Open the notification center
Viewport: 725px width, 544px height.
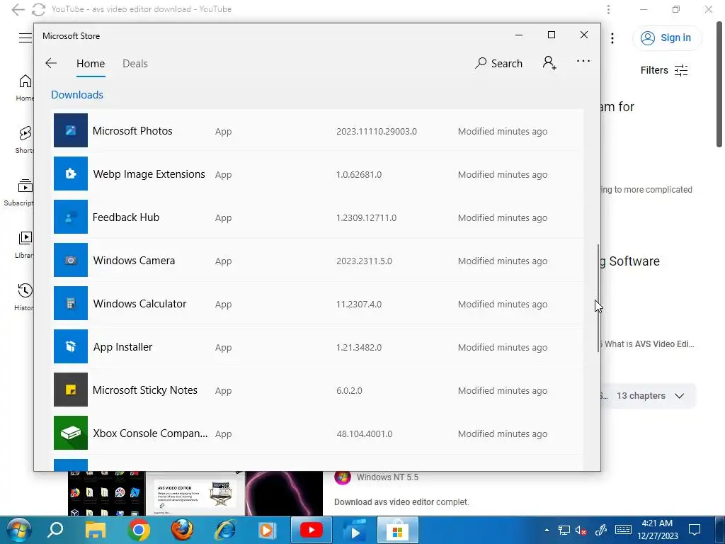coord(694,530)
